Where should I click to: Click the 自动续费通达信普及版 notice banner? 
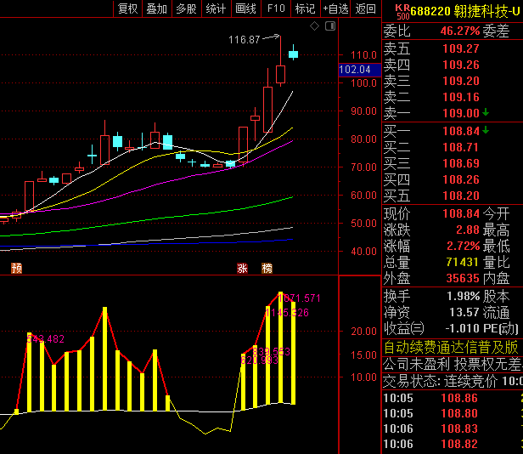(x=451, y=347)
